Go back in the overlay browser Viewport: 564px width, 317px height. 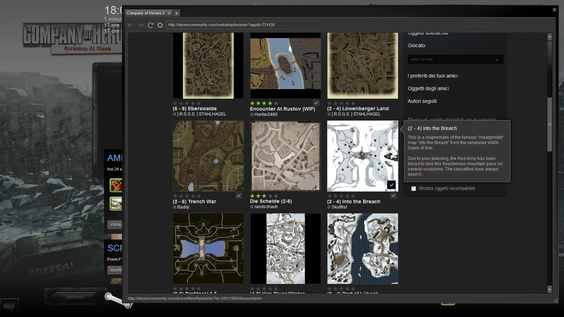(130, 25)
